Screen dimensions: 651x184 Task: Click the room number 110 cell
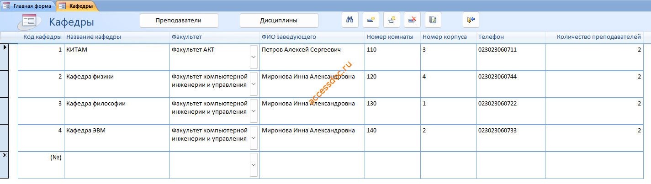[x=392, y=57]
